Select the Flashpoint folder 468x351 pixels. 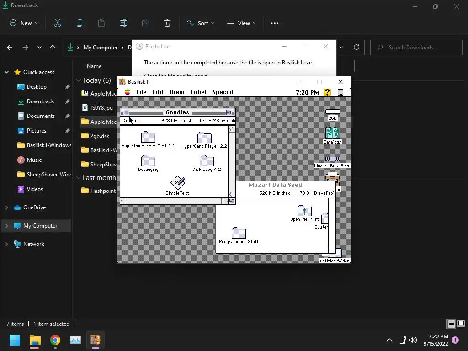[99, 191]
